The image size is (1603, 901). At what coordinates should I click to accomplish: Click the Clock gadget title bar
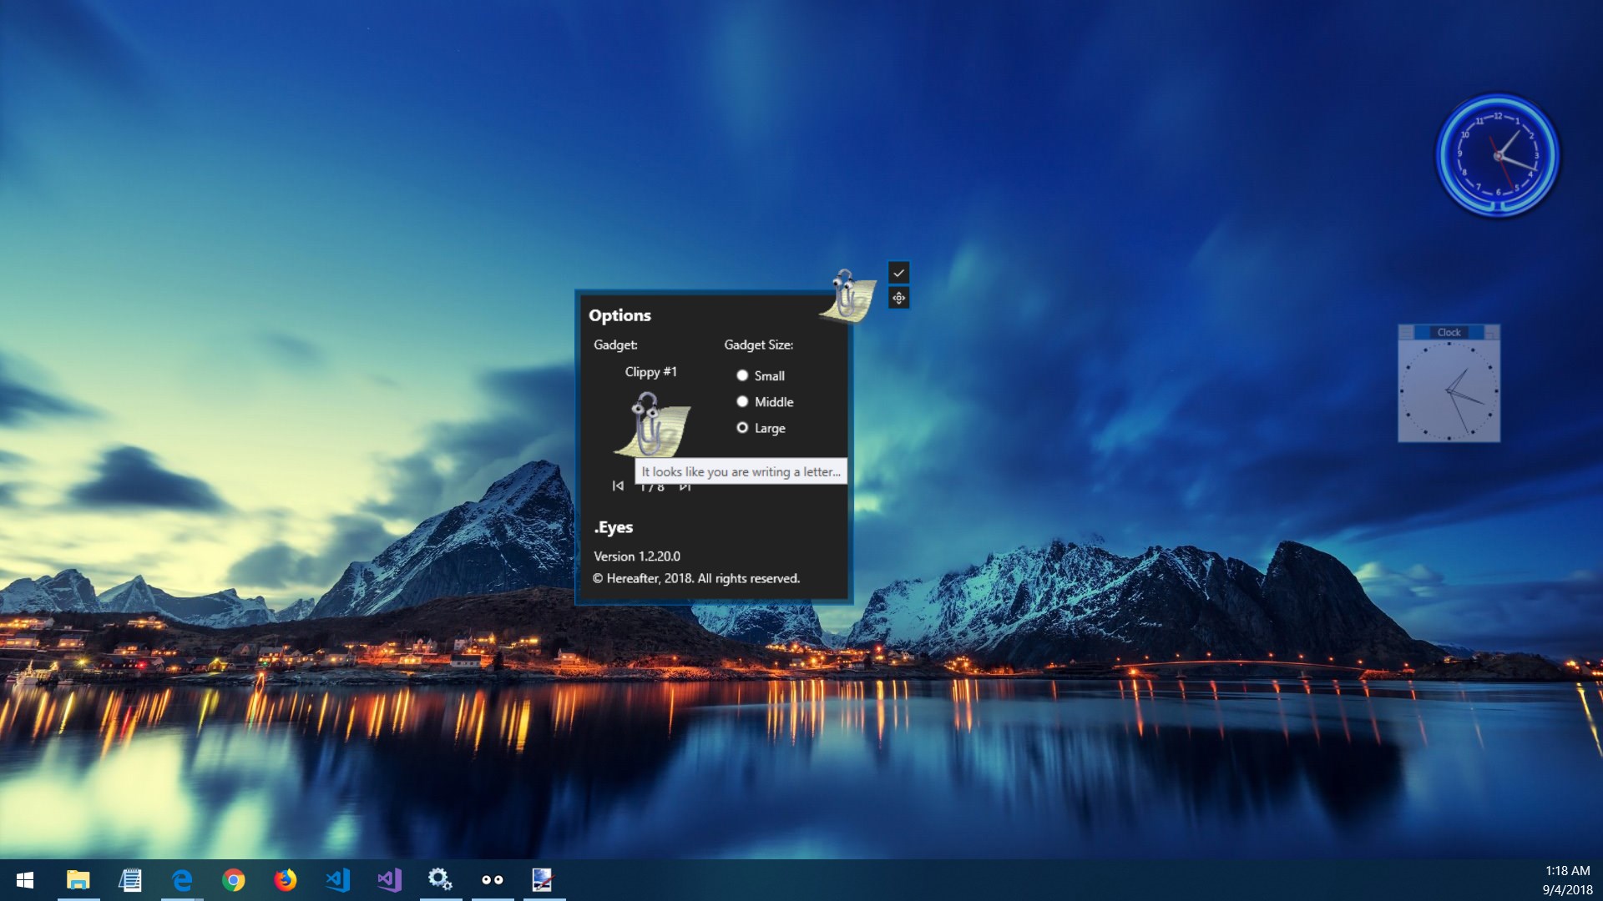[1449, 332]
